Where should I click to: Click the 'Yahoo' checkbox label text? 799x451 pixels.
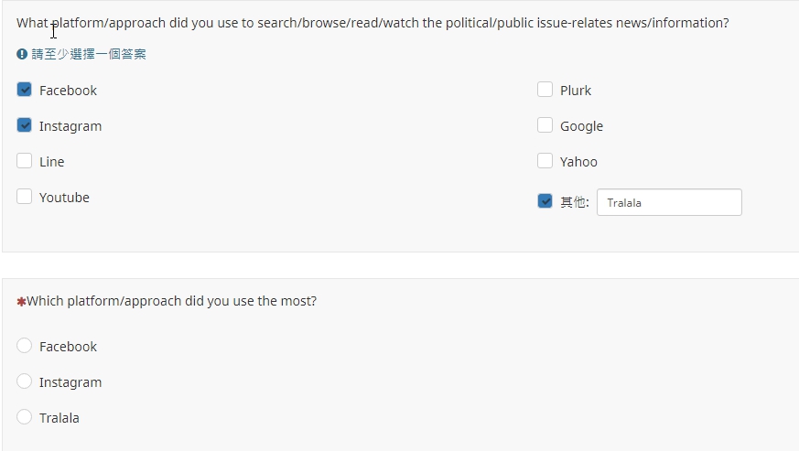point(578,162)
